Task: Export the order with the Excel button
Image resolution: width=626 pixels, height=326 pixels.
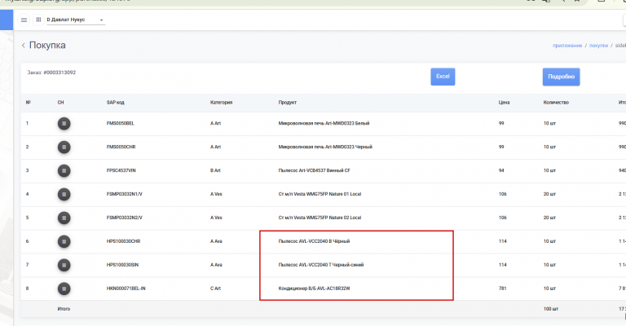Action: tap(443, 77)
